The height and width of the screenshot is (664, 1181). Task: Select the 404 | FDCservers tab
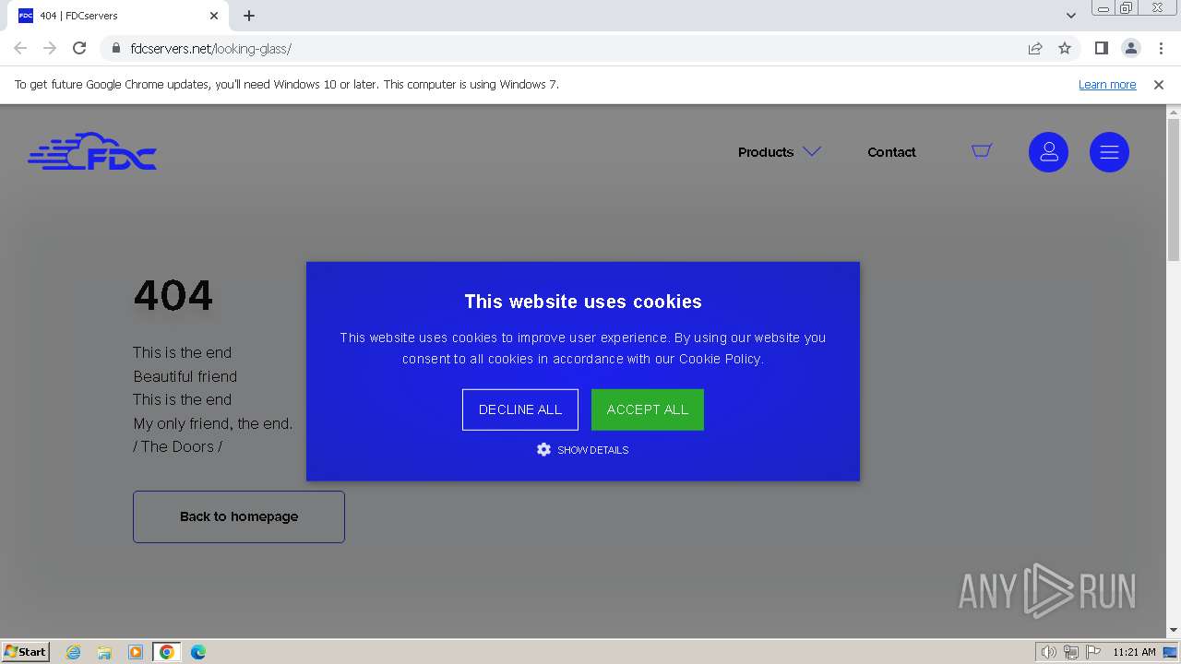click(x=118, y=16)
